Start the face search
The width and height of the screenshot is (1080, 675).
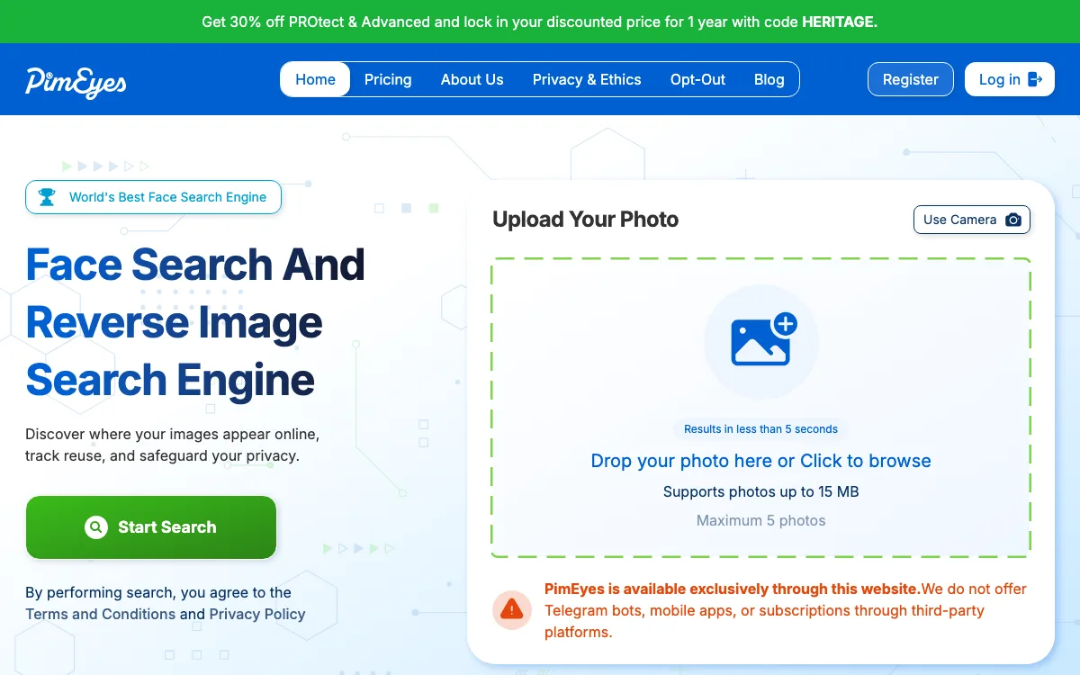click(x=151, y=527)
